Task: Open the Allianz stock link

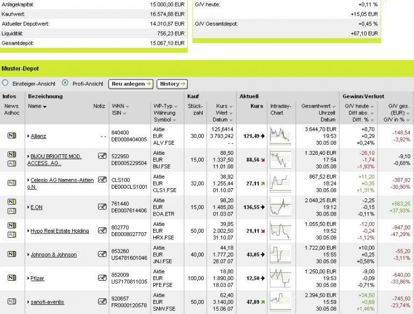Action: coord(38,136)
